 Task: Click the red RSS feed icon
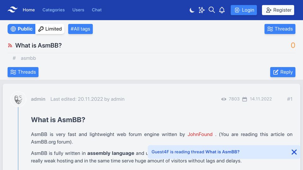[10, 45]
